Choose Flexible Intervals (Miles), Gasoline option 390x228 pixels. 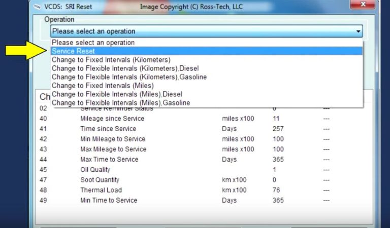click(207, 103)
